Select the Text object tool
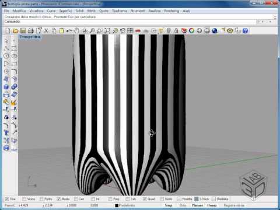Screen dimensions: 280x210 tap(6, 133)
